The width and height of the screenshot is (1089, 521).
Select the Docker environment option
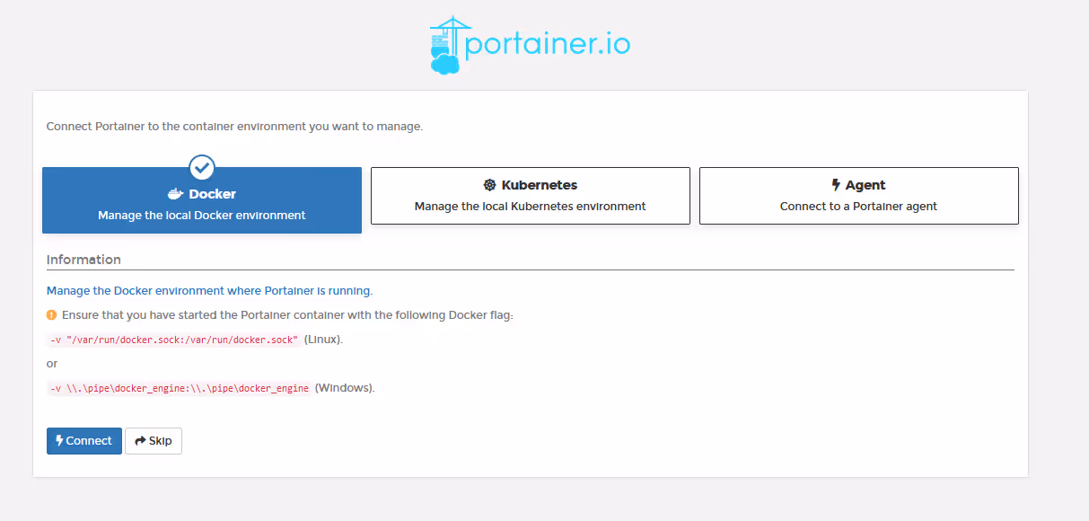pyautogui.click(x=202, y=200)
